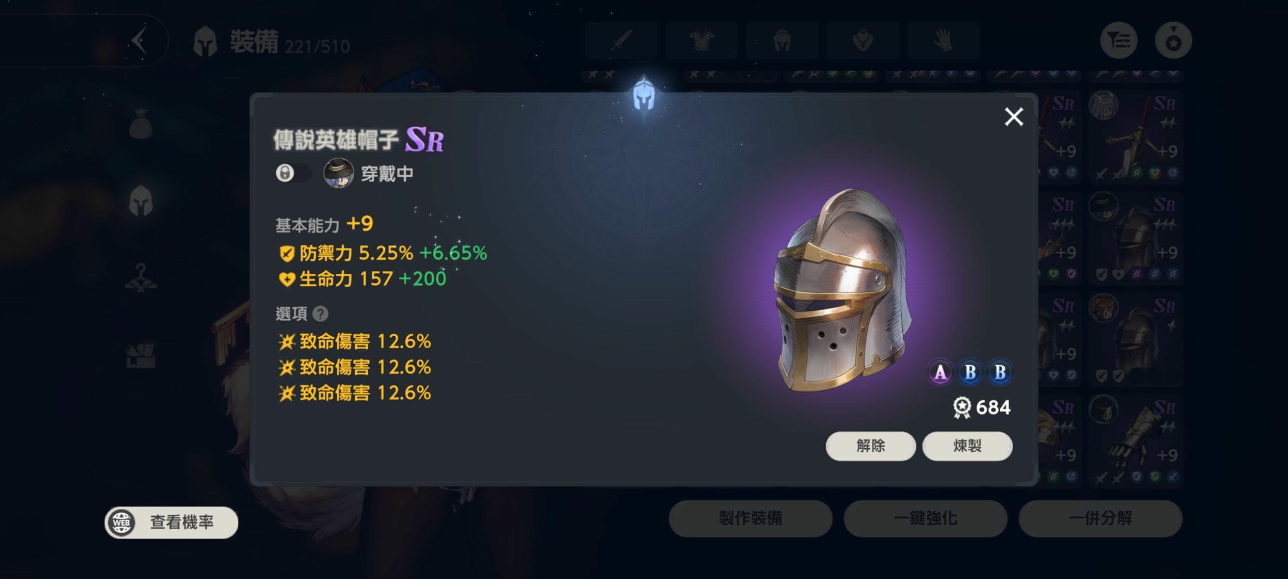Click the medal star icon at top right
The image size is (1288, 579).
pyautogui.click(x=1173, y=40)
